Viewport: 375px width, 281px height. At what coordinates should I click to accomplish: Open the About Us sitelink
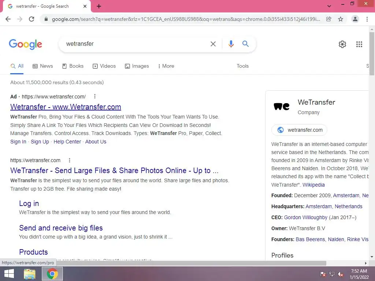(96, 142)
